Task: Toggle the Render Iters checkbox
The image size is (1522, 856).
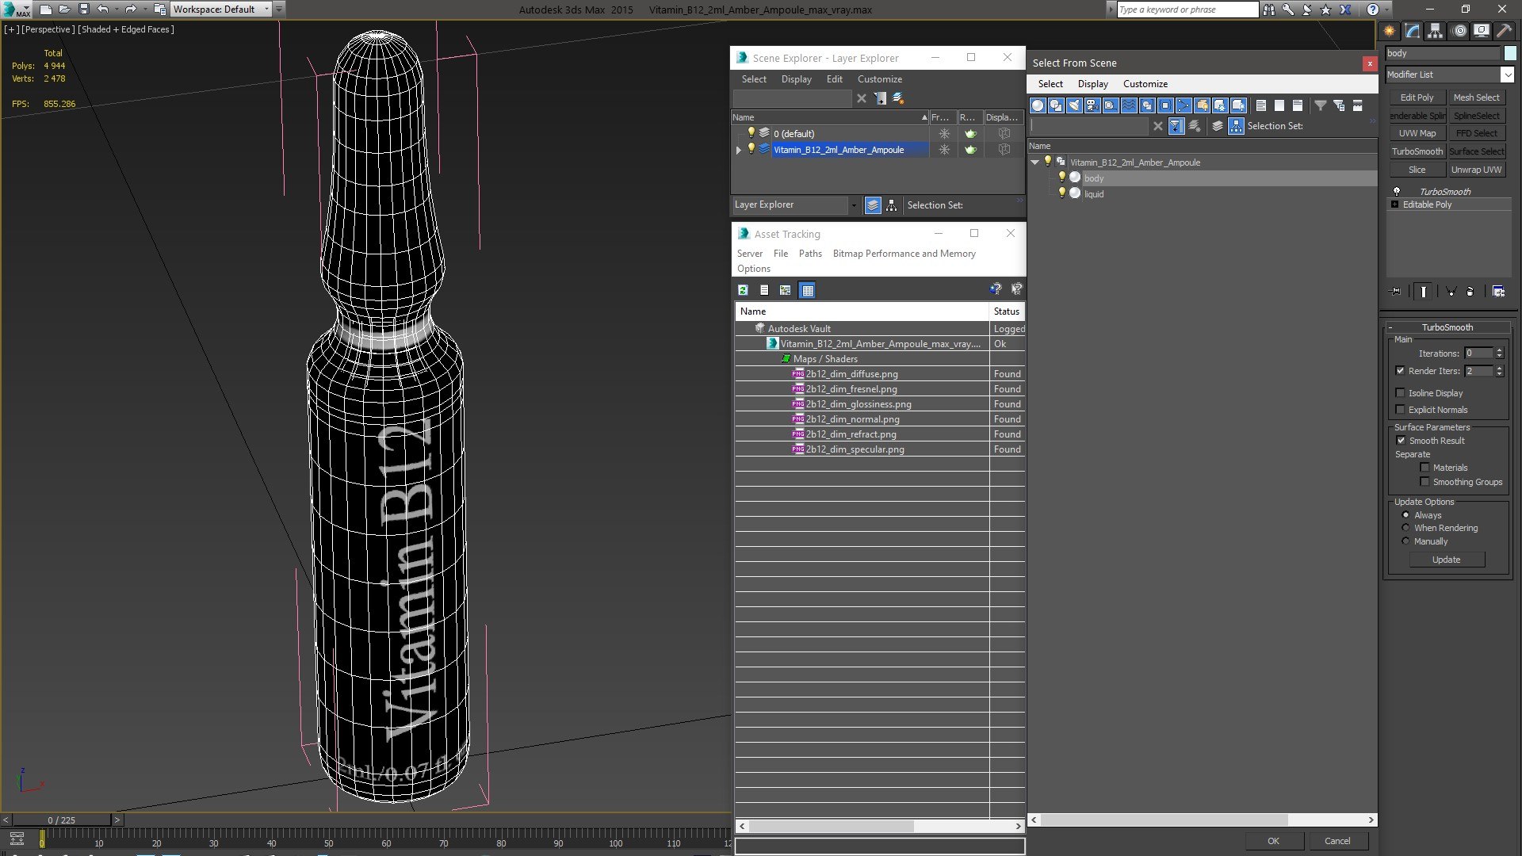Action: pyautogui.click(x=1400, y=371)
